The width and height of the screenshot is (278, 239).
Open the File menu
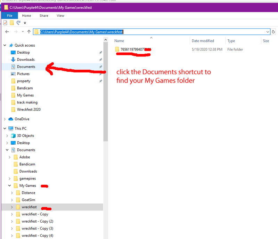click(10, 16)
